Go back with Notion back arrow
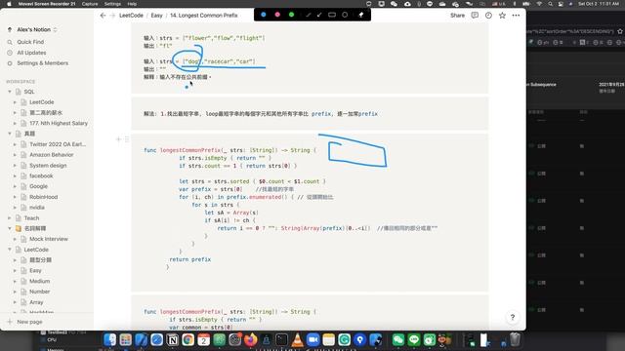Viewport: 625px width, 351px height. [104, 16]
